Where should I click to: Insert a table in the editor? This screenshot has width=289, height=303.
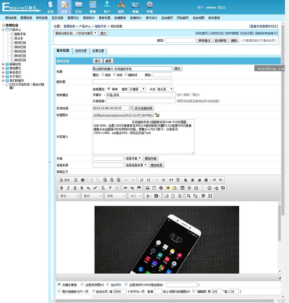point(183,188)
